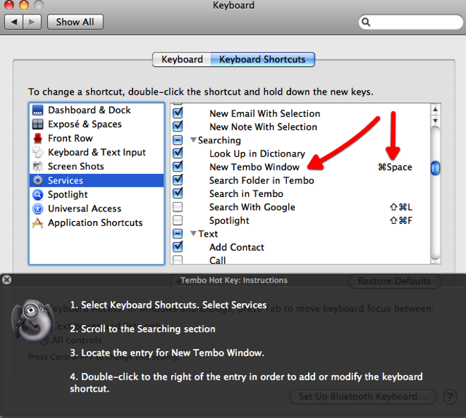The width and height of the screenshot is (466, 418).
Task: Select the Look Up in Dictionary row
Action: coord(257,153)
